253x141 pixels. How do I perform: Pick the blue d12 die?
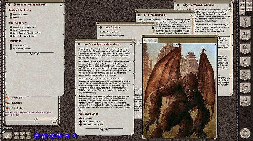coord(44,136)
